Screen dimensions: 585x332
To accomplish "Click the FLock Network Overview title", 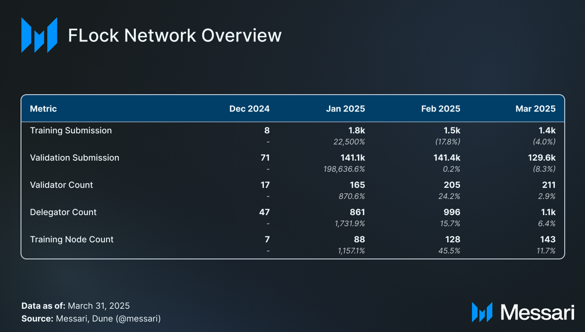I will pyautogui.click(x=175, y=35).
